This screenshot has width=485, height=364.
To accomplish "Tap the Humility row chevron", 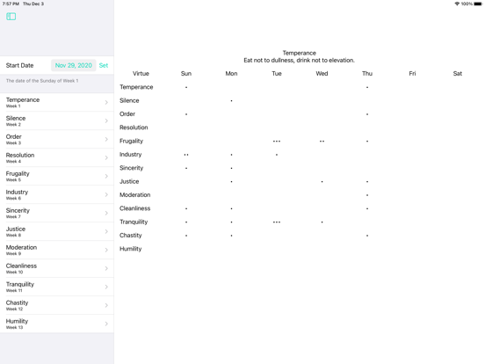I will coord(106,324).
